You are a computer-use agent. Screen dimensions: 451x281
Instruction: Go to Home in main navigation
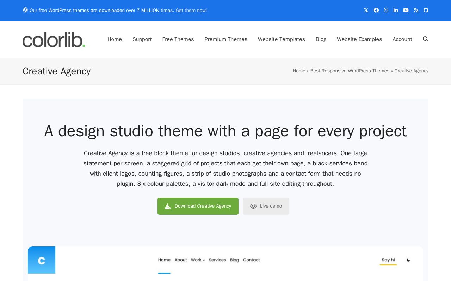tap(115, 39)
